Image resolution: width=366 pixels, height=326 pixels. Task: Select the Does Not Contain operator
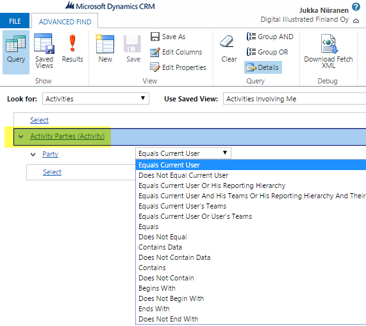251,278
